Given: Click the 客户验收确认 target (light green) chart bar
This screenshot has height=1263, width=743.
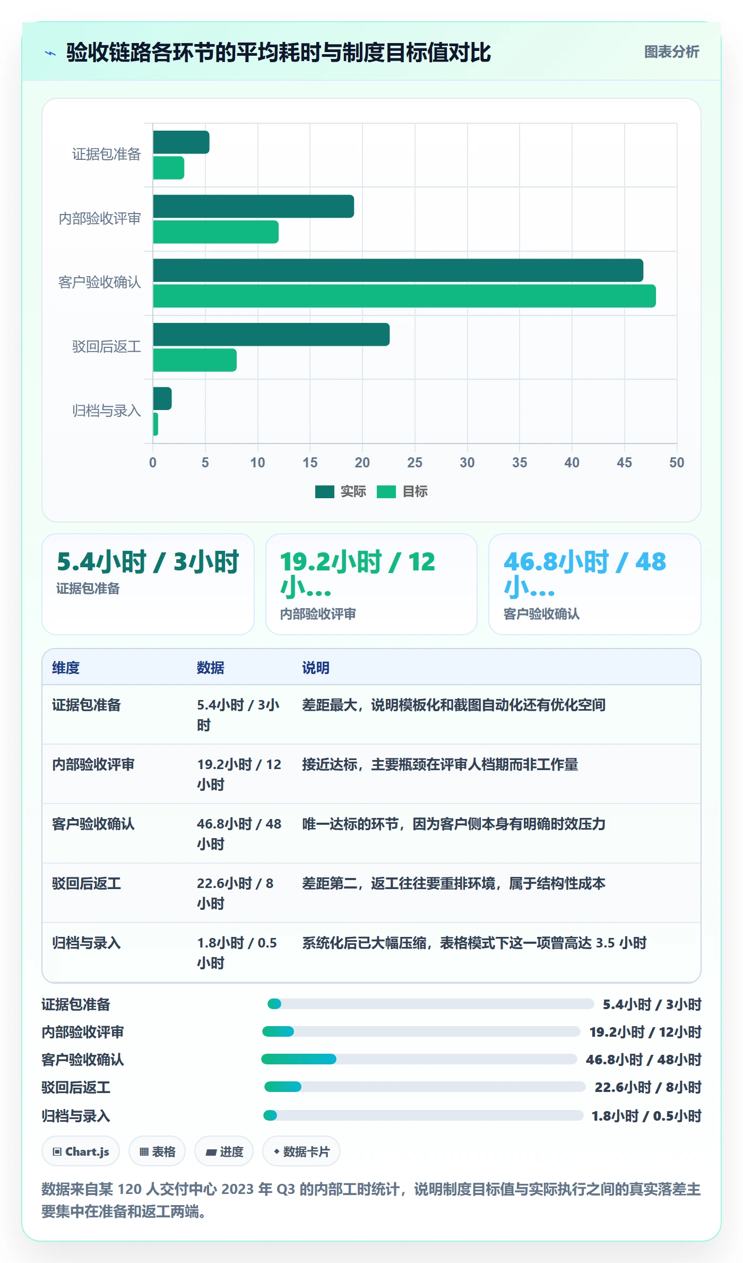Looking at the screenshot, I should pos(404,296).
